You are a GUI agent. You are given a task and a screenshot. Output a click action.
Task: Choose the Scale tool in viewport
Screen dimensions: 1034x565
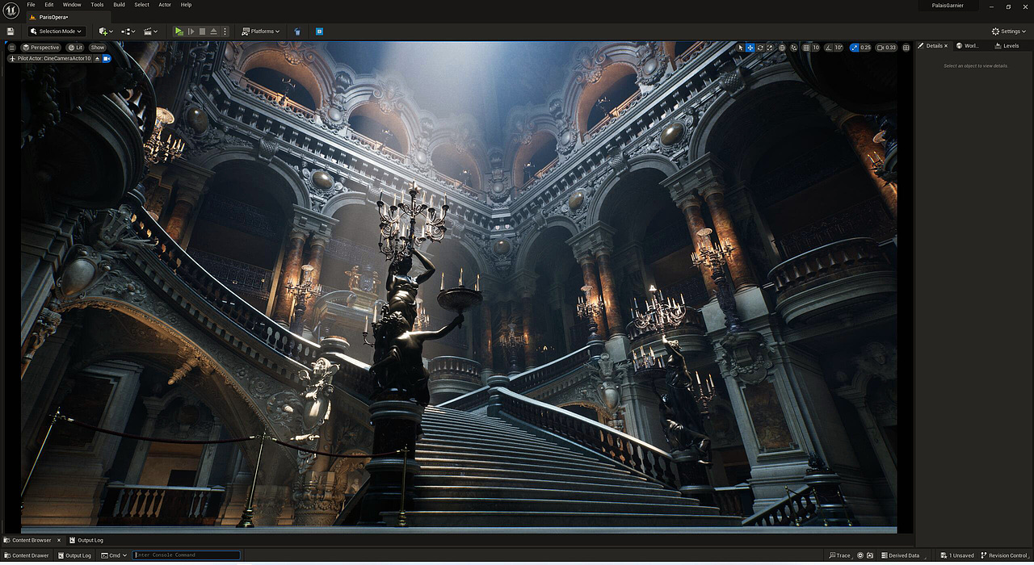click(x=770, y=48)
